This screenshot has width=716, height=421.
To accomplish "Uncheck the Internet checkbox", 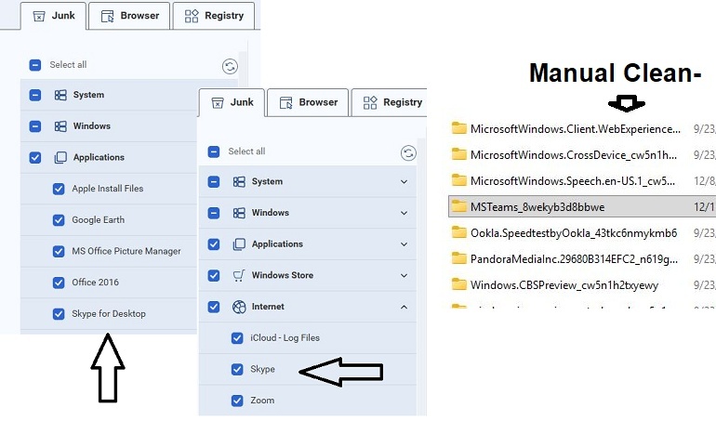I will tap(214, 307).
